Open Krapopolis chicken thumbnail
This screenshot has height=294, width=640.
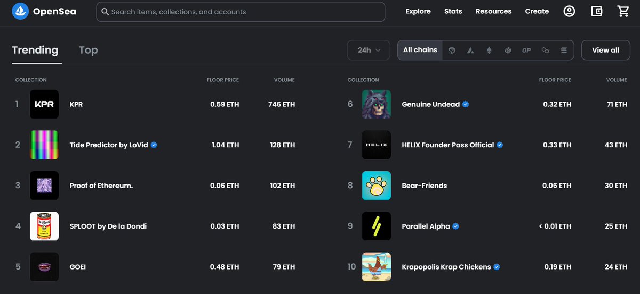(x=377, y=266)
